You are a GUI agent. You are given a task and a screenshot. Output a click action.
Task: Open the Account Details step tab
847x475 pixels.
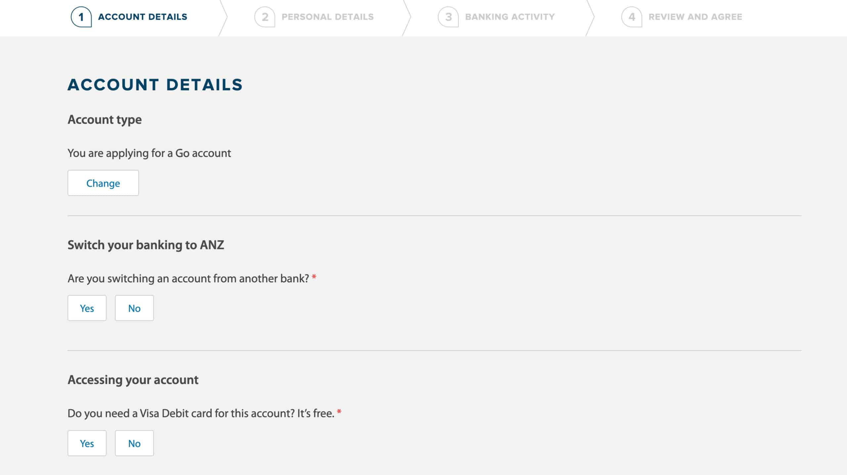coord(143,17)
